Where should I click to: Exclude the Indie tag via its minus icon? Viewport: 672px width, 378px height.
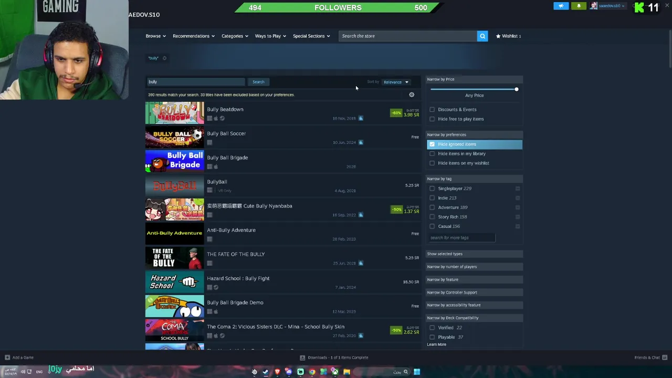pos(518,198)
